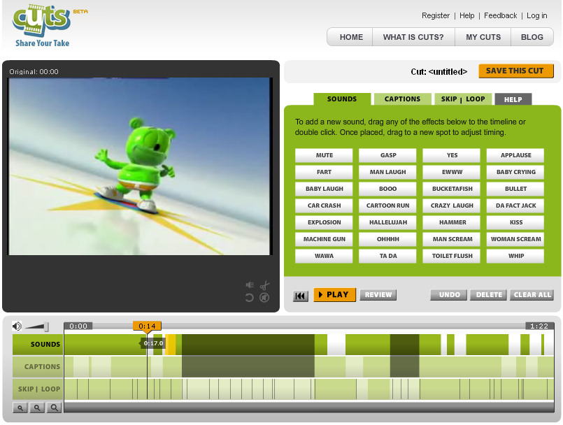The height and width of the screenshot is (425, 563).
Task: Select the Gasp sound effect
Action: tap(387, 155)
